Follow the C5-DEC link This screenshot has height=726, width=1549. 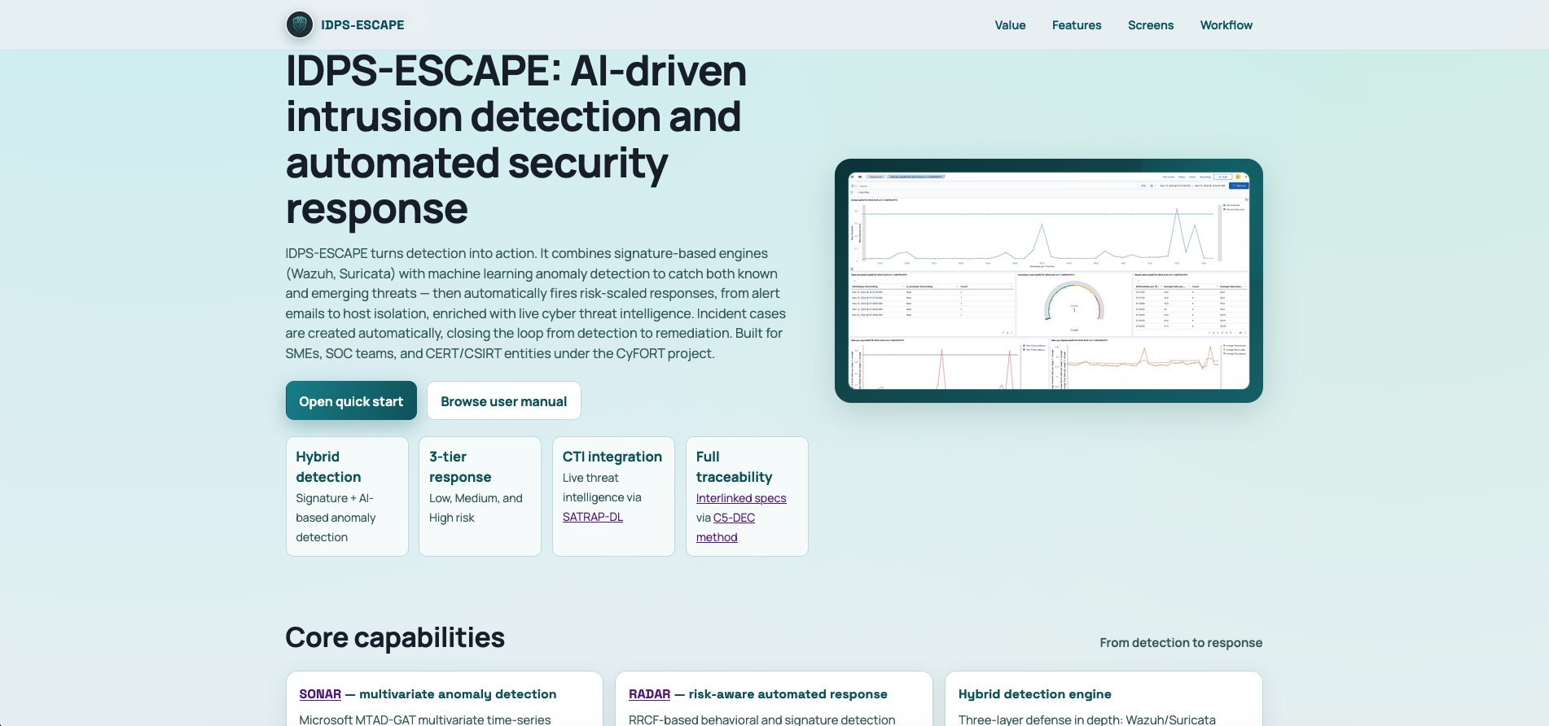[x=734, y=518]
